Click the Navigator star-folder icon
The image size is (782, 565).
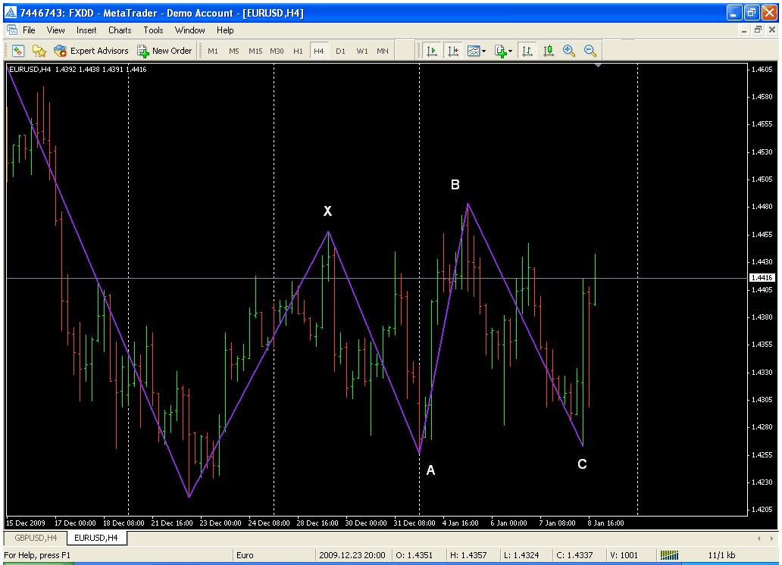point(39,51)
